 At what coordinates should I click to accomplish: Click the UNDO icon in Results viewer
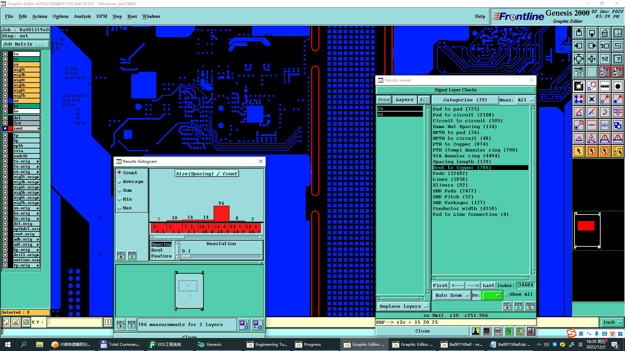click(530, 306)
